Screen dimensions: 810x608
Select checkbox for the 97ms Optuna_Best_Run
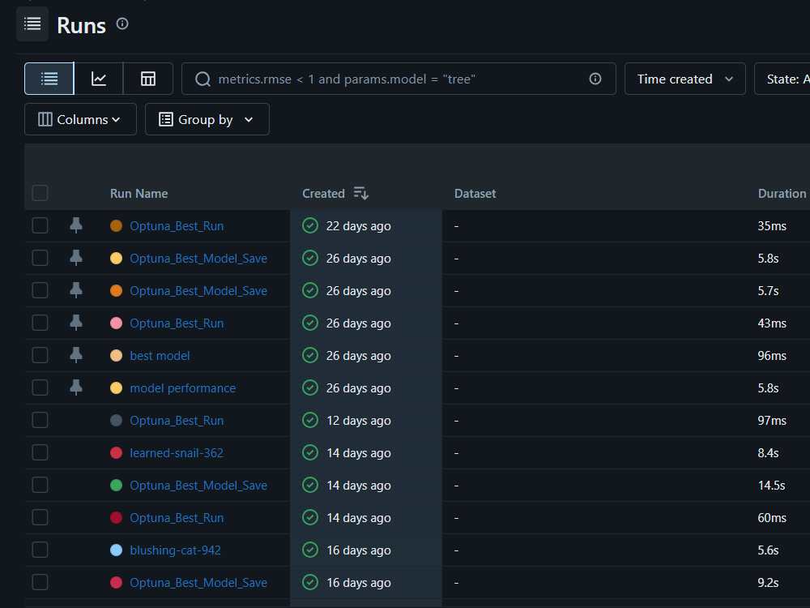point(40,420)
